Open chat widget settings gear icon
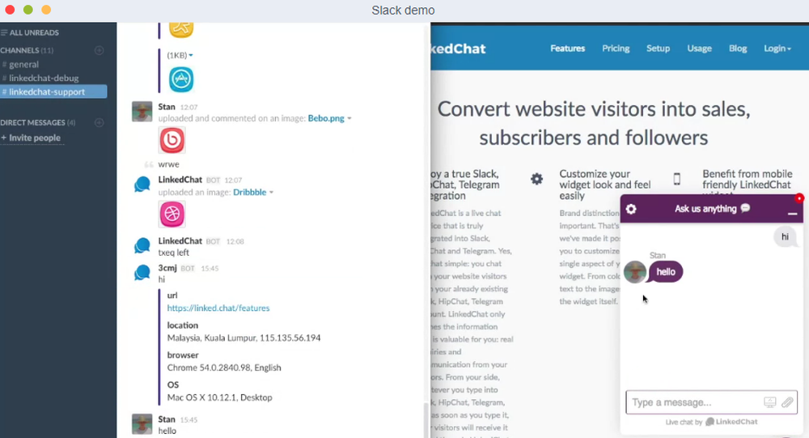 click(631, 209)
